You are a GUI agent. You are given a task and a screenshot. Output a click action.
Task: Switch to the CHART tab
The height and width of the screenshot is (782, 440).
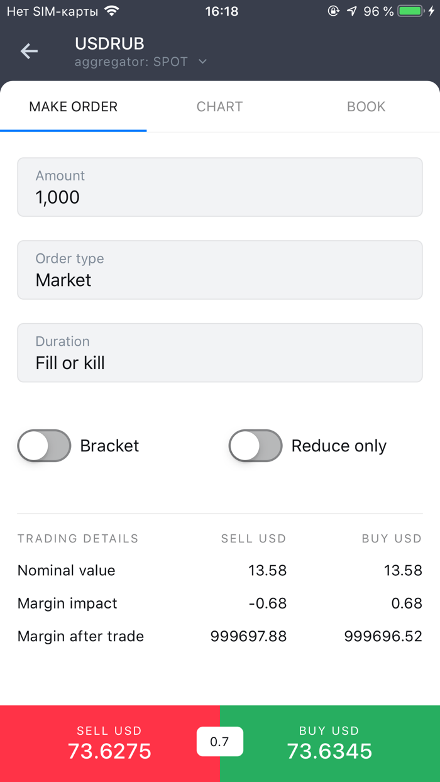(219, 106)
